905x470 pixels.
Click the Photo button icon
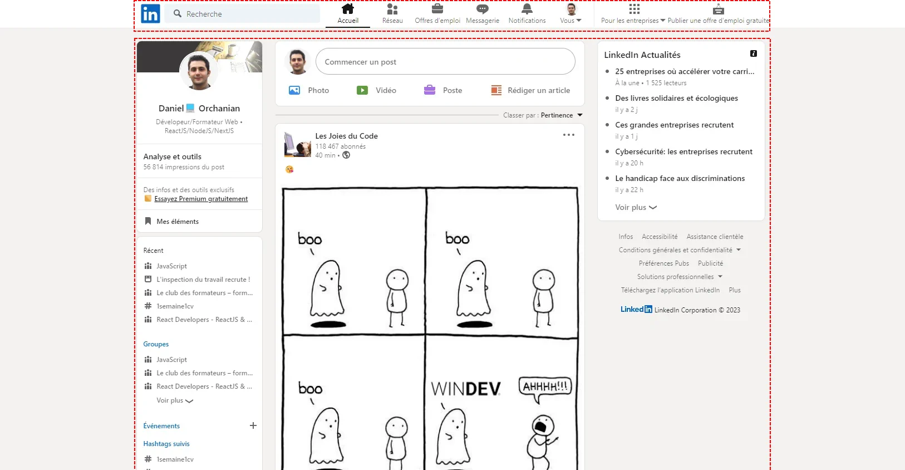pyautogui.click(x=294, y=90)
